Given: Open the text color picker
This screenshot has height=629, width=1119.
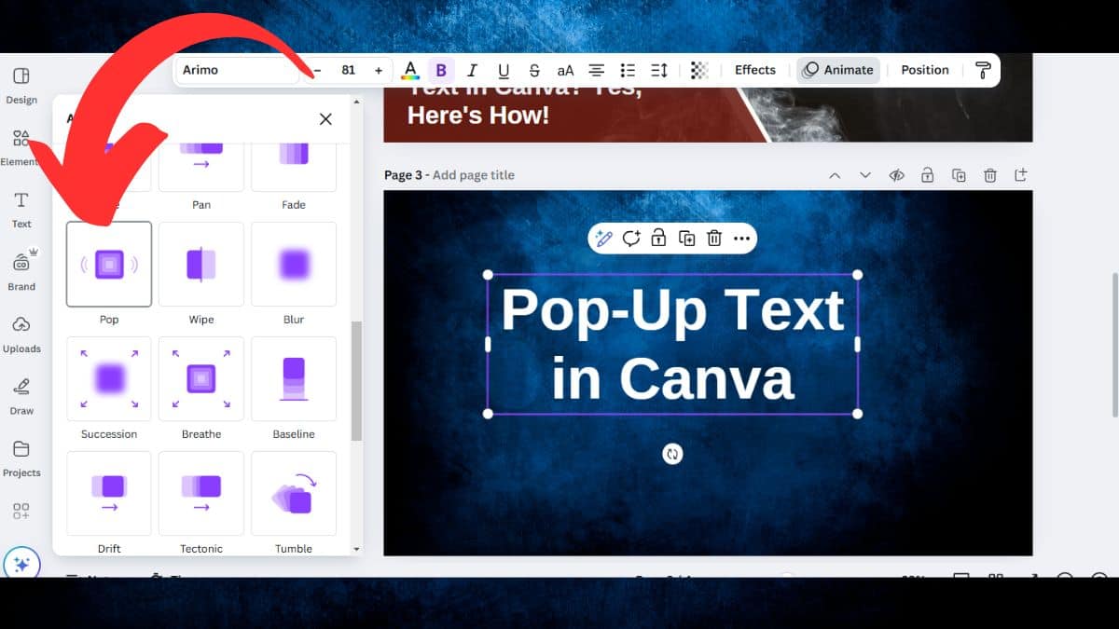Looking at the screenshot, I should click(x=410, y=70).
